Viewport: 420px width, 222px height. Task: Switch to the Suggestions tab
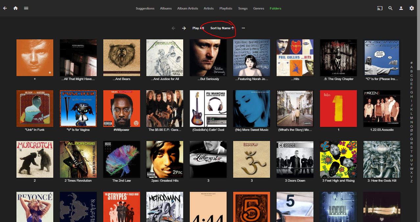(x=145, y=9)
